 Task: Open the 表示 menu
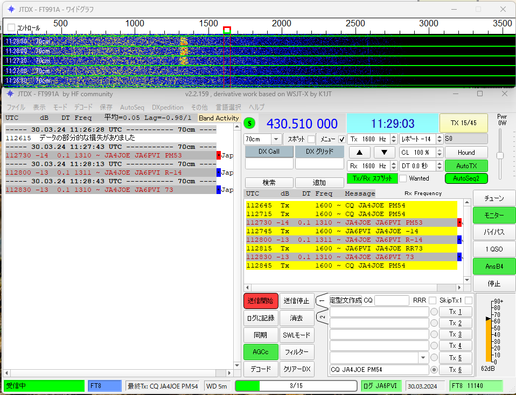coord(39,107)
